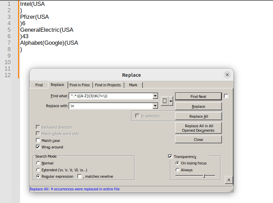273x203 pixels.
Task: Enable the matches newline checkbox
Action: point(79,176)
